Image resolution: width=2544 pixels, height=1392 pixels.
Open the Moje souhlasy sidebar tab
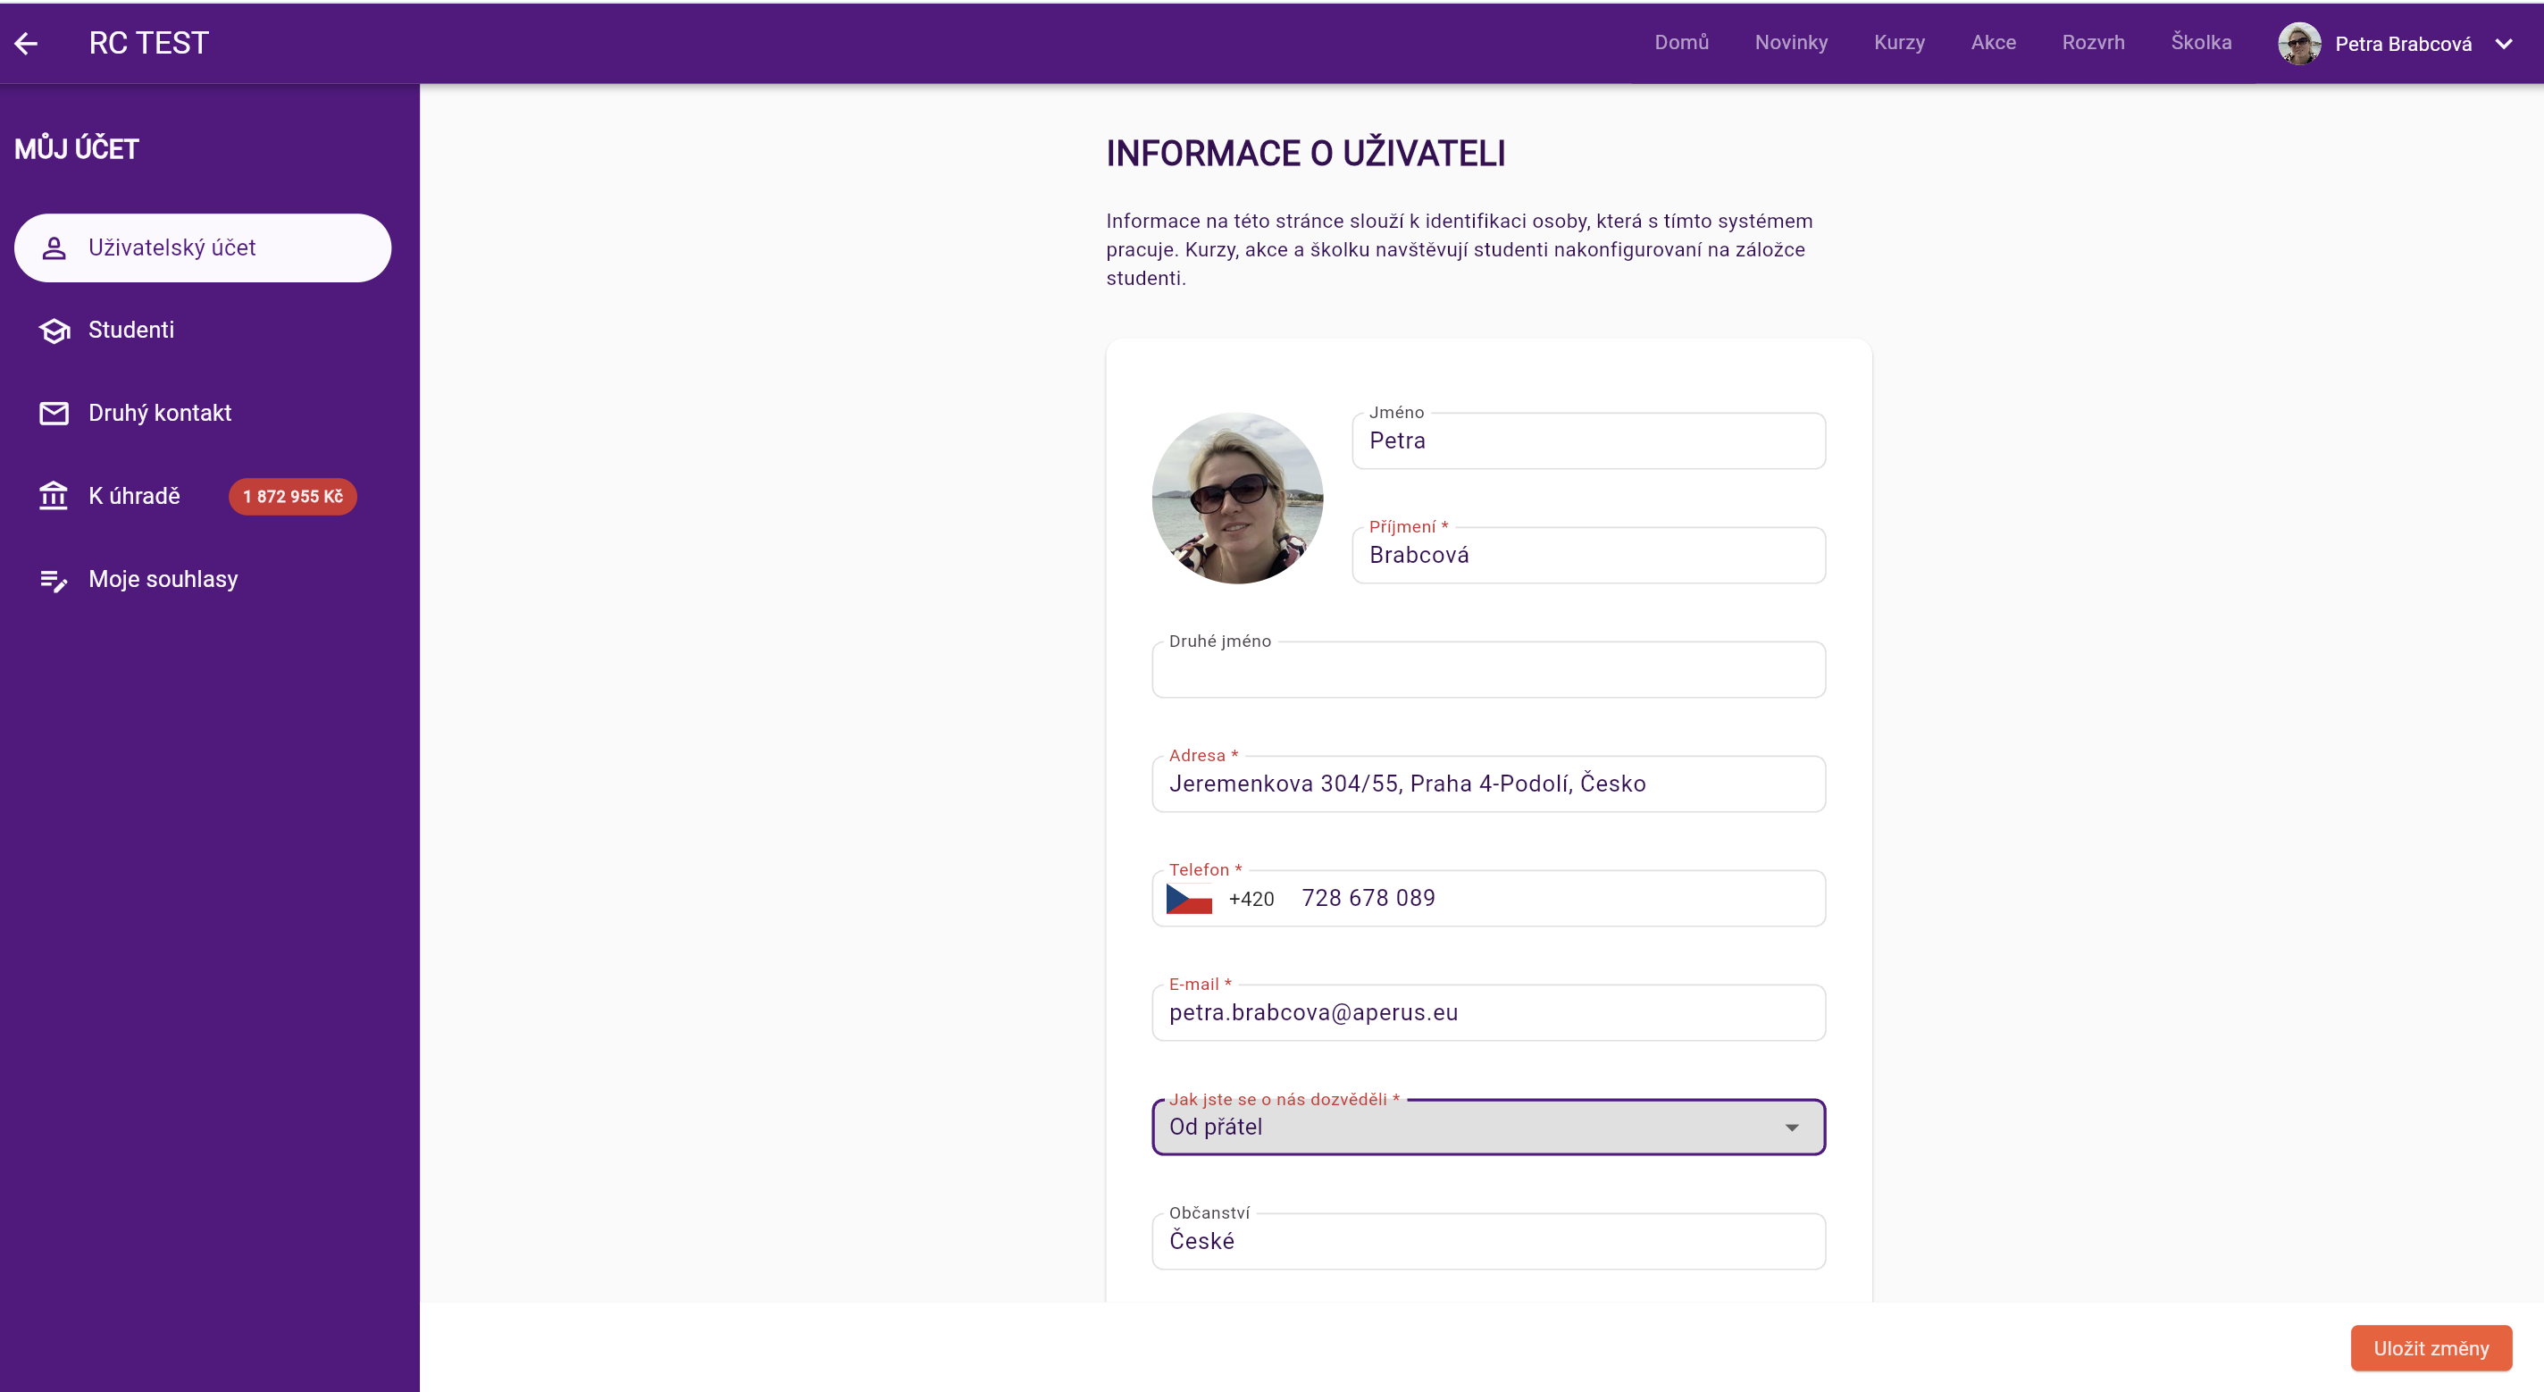[x=163, y=580]
